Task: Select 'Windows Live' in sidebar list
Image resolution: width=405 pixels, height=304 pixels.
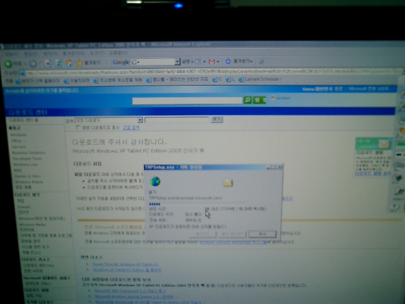Action: pos(25,165)
